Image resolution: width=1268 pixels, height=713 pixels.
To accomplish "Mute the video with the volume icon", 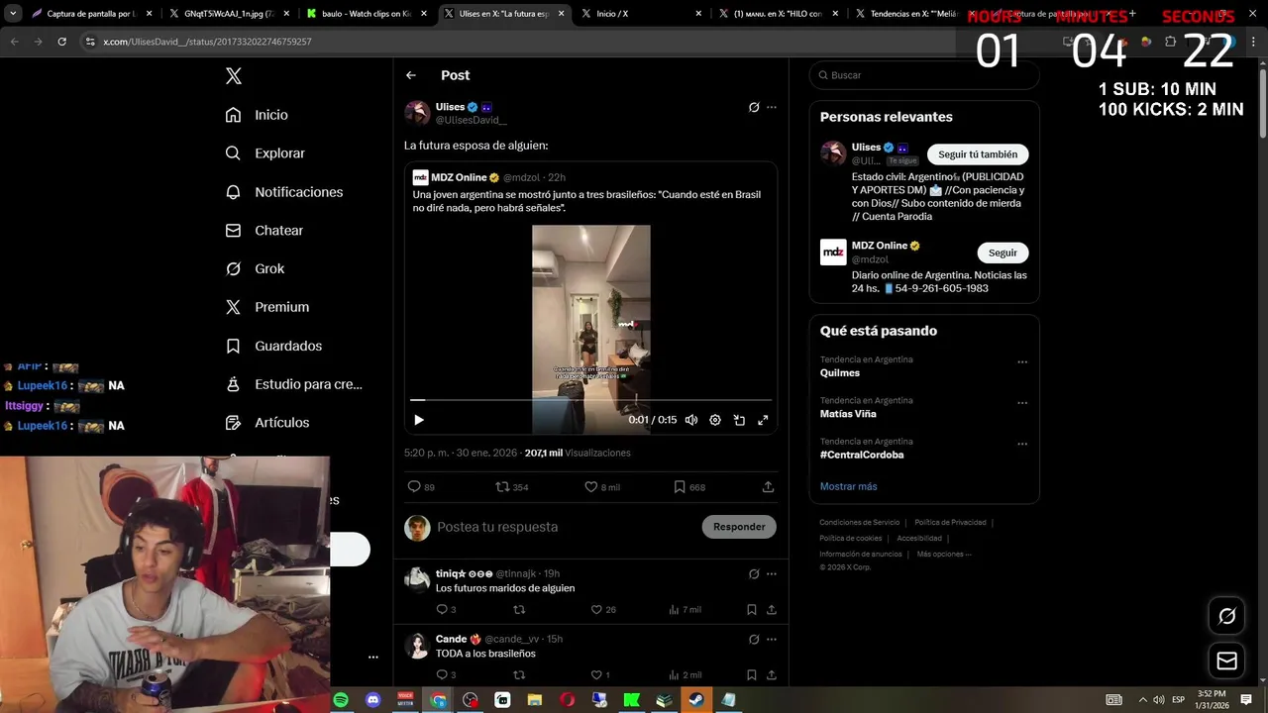I will pyautogui.click(x=691, y=420).
